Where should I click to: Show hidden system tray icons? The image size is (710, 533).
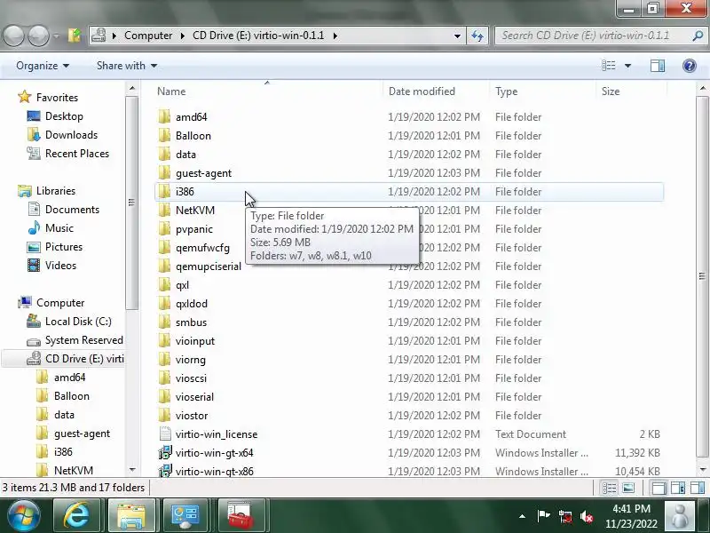[x=522, y=516]
